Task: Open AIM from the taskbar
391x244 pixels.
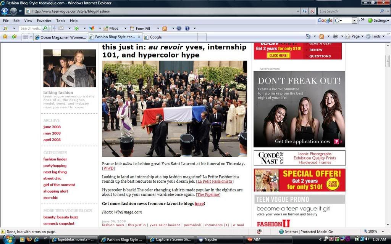Action: [268, 239]
